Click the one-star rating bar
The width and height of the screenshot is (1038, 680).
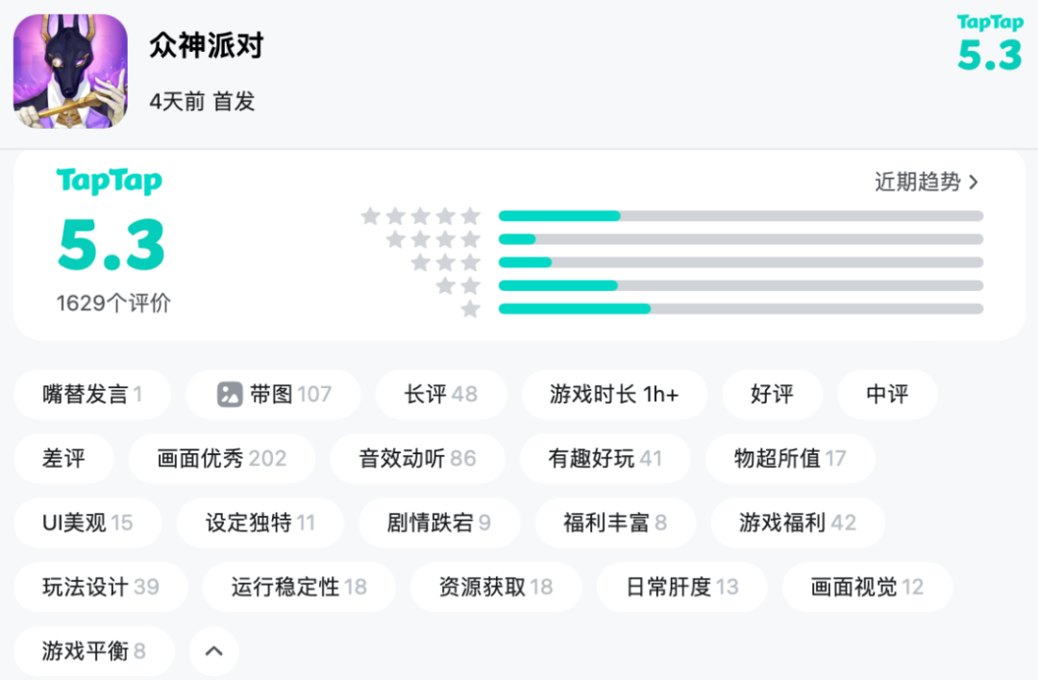740,308
